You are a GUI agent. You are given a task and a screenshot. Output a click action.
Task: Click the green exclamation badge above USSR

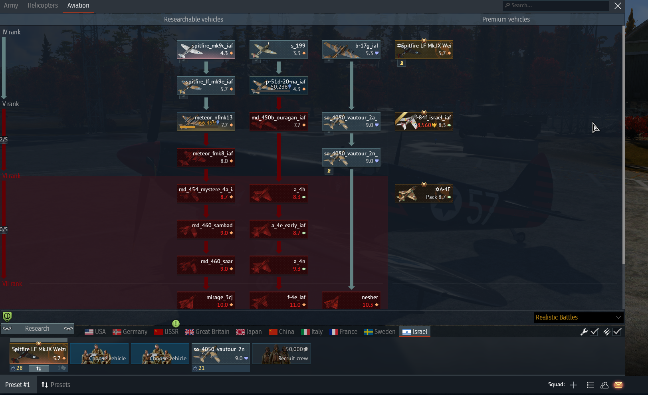pos(176,324)
